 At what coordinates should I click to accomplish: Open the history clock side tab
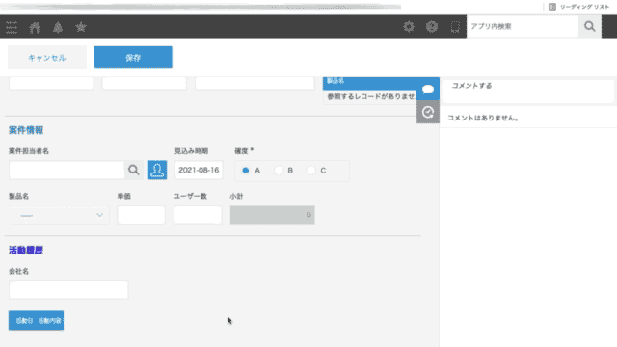(428, 112)
